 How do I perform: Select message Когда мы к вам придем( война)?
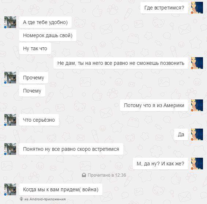click(x=61, y=189)
